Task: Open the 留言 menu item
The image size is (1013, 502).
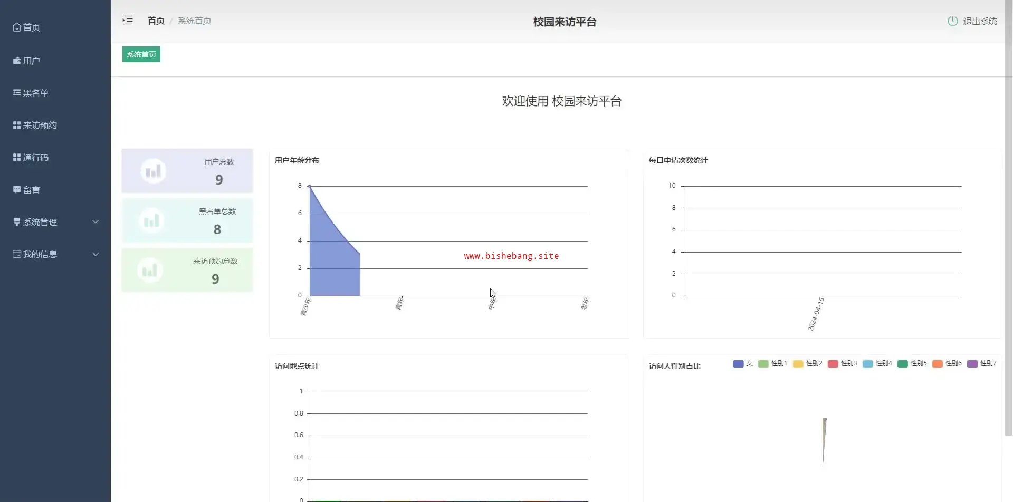Action: (x=55, y=190)
